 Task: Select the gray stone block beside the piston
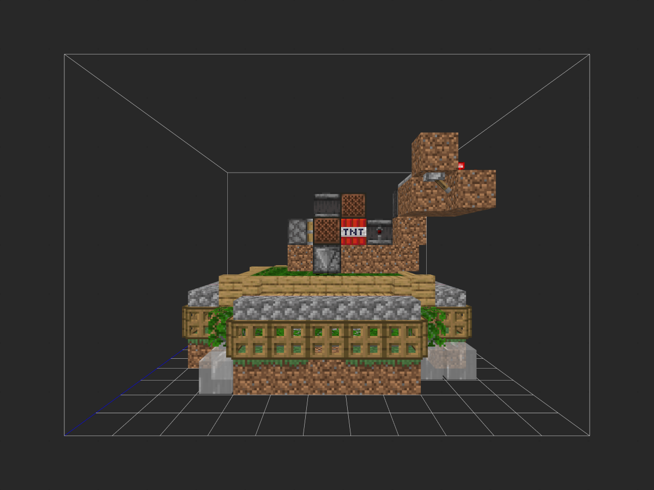[297, 231]
